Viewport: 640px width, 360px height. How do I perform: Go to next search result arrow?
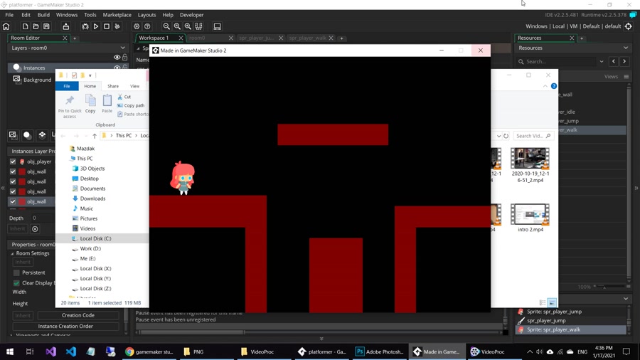(x=624, y=62)
